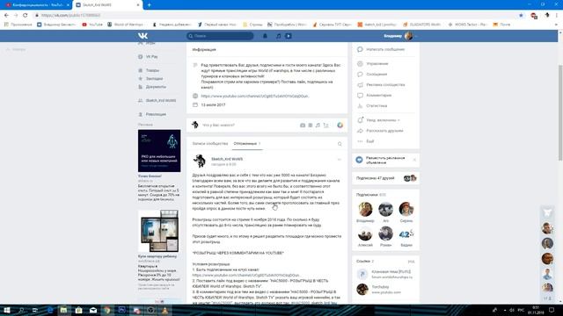Open Windows taskbar search

21,310
